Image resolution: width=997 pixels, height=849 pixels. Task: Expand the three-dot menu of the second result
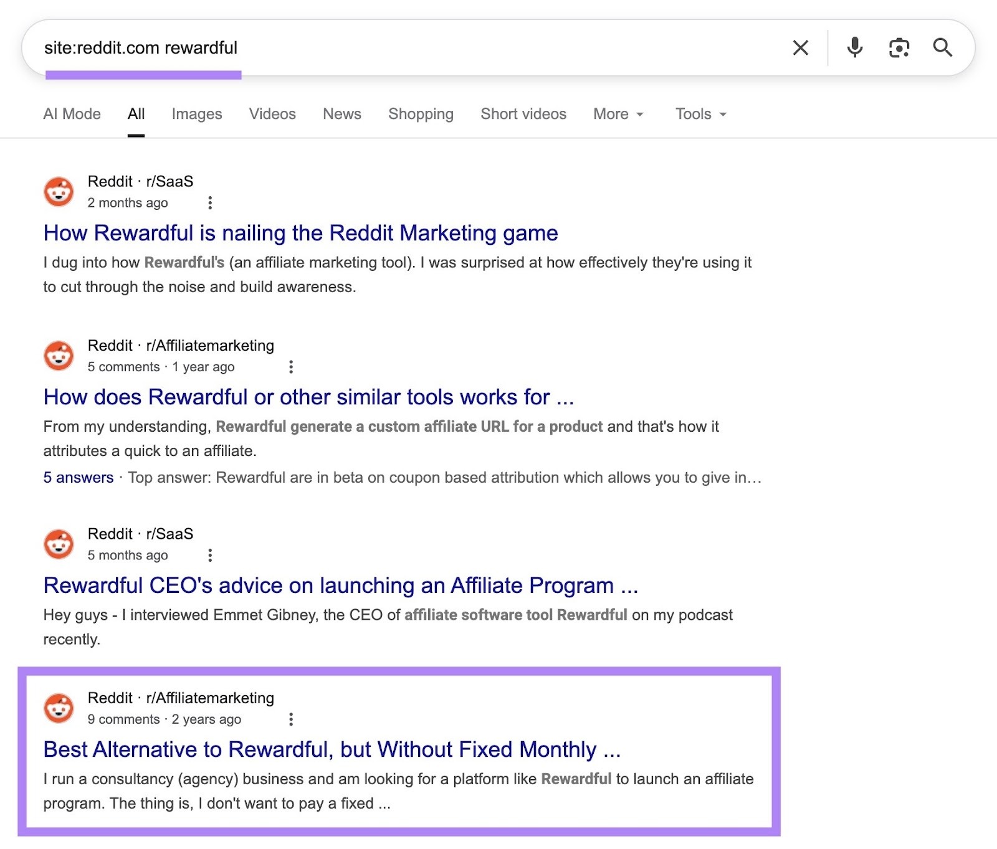click(x=291, y=368)
